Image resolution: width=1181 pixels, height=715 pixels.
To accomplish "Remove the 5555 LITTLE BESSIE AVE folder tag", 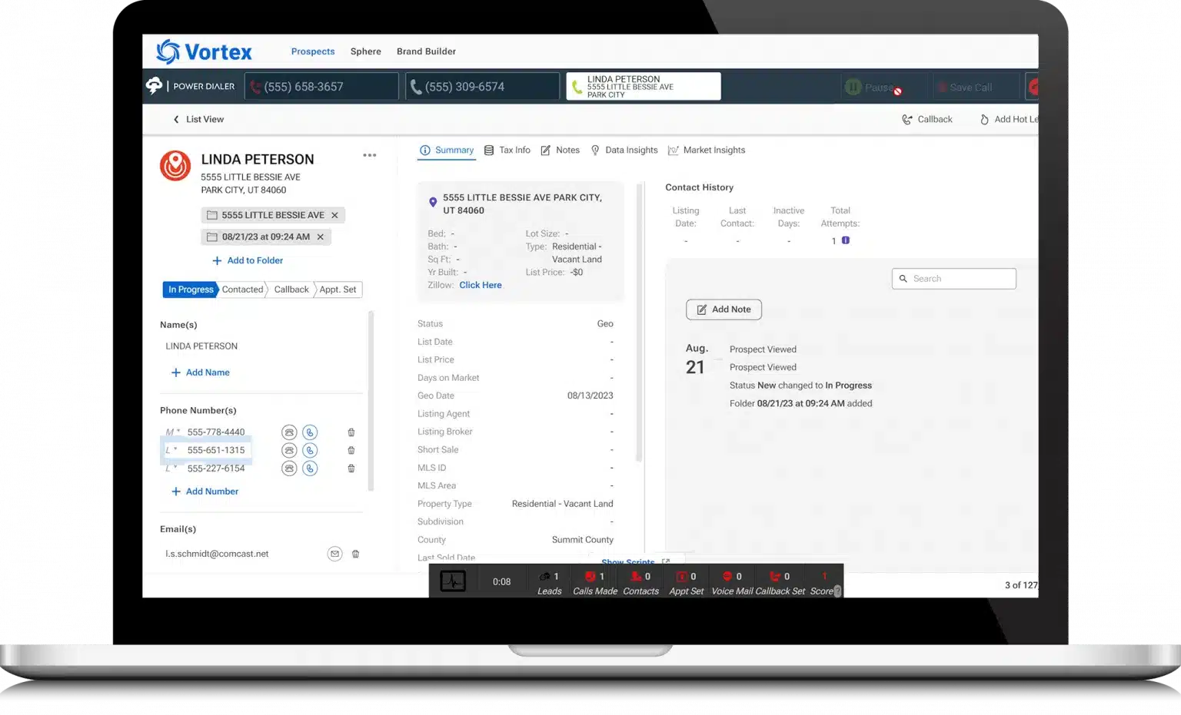I will click(334, 216).
